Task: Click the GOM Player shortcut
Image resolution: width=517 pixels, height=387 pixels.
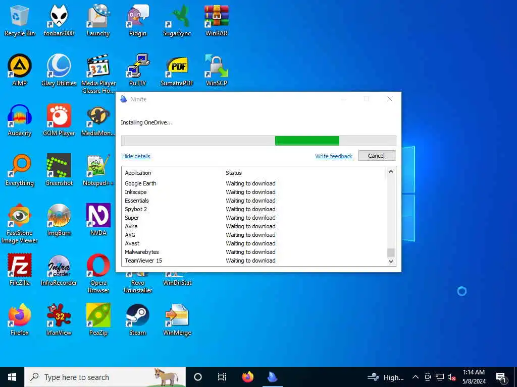Action: pos(59,120)
